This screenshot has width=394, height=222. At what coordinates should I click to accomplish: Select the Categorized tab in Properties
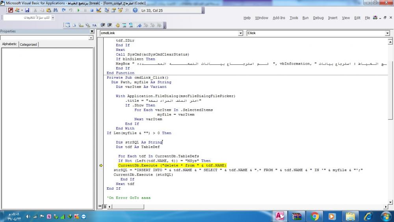click(28, 45)
